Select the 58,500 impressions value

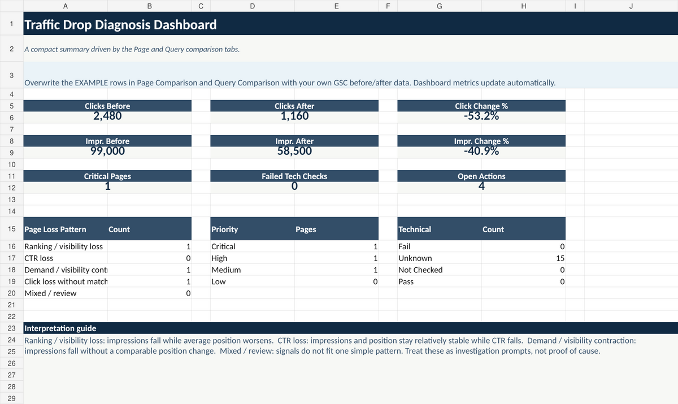point(294,152)
